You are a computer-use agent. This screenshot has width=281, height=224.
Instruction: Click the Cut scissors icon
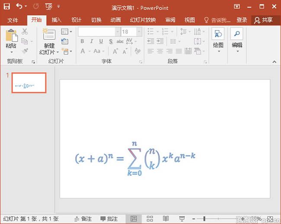(x=25, y=32)
